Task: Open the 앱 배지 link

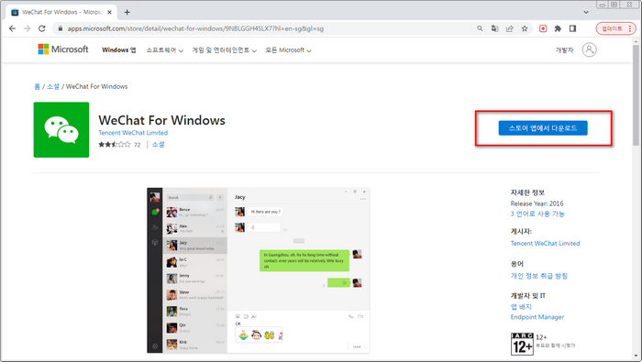Action: click(x=521, y=306)
